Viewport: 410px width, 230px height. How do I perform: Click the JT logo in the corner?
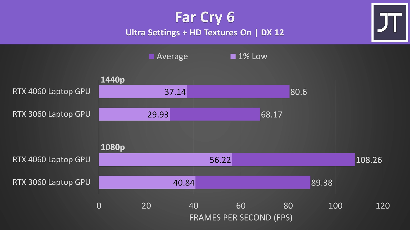(389, 22)
